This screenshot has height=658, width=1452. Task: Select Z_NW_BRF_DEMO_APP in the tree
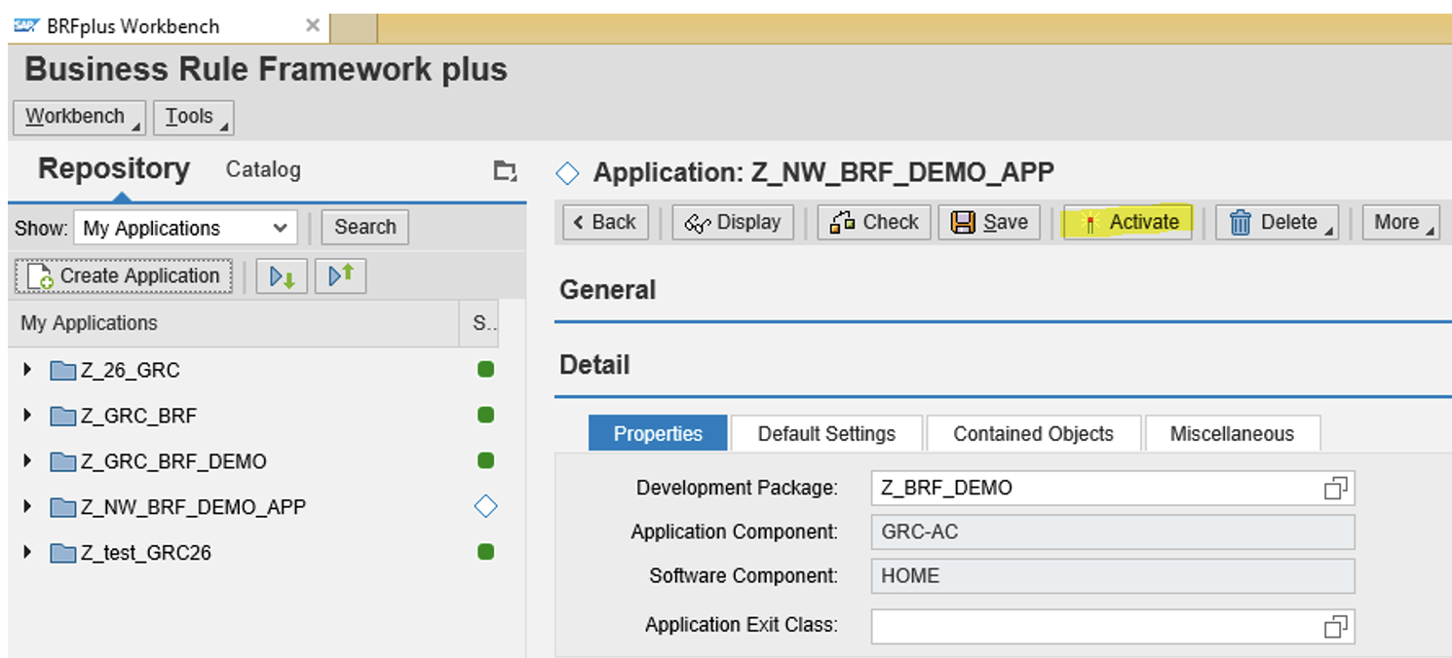(194, 507)
